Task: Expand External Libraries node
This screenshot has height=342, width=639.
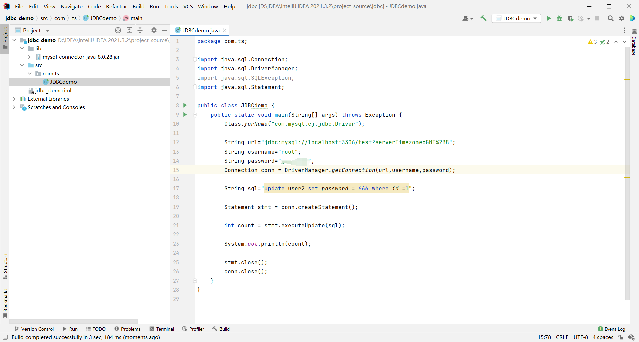Action: [14, 99]
